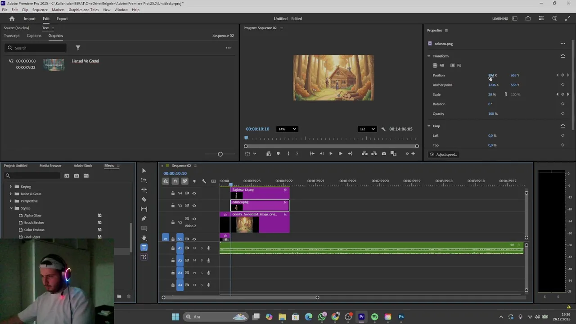576x324 pixels.
Task: Select the Track Select Forward tool
Action: [x=144, y=180]
